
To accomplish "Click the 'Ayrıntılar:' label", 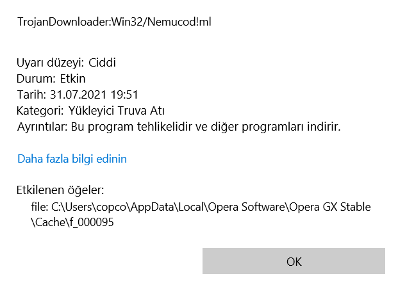I will (x=43, y=127).
